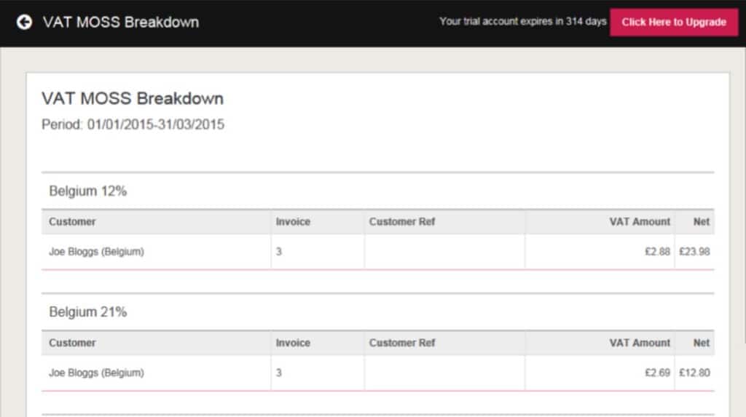Sort by Customer column in Belgium 12% table
The width and height of the screenshot is (746, 417).
point(72,222)
